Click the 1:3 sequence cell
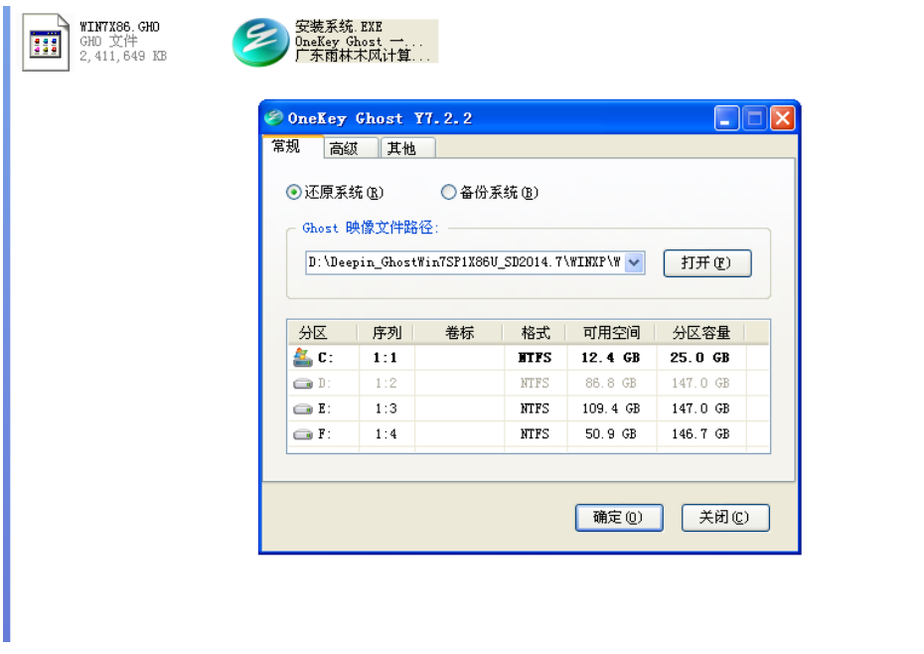The height and width of the screenshot is (654, 924). point(385,409)
